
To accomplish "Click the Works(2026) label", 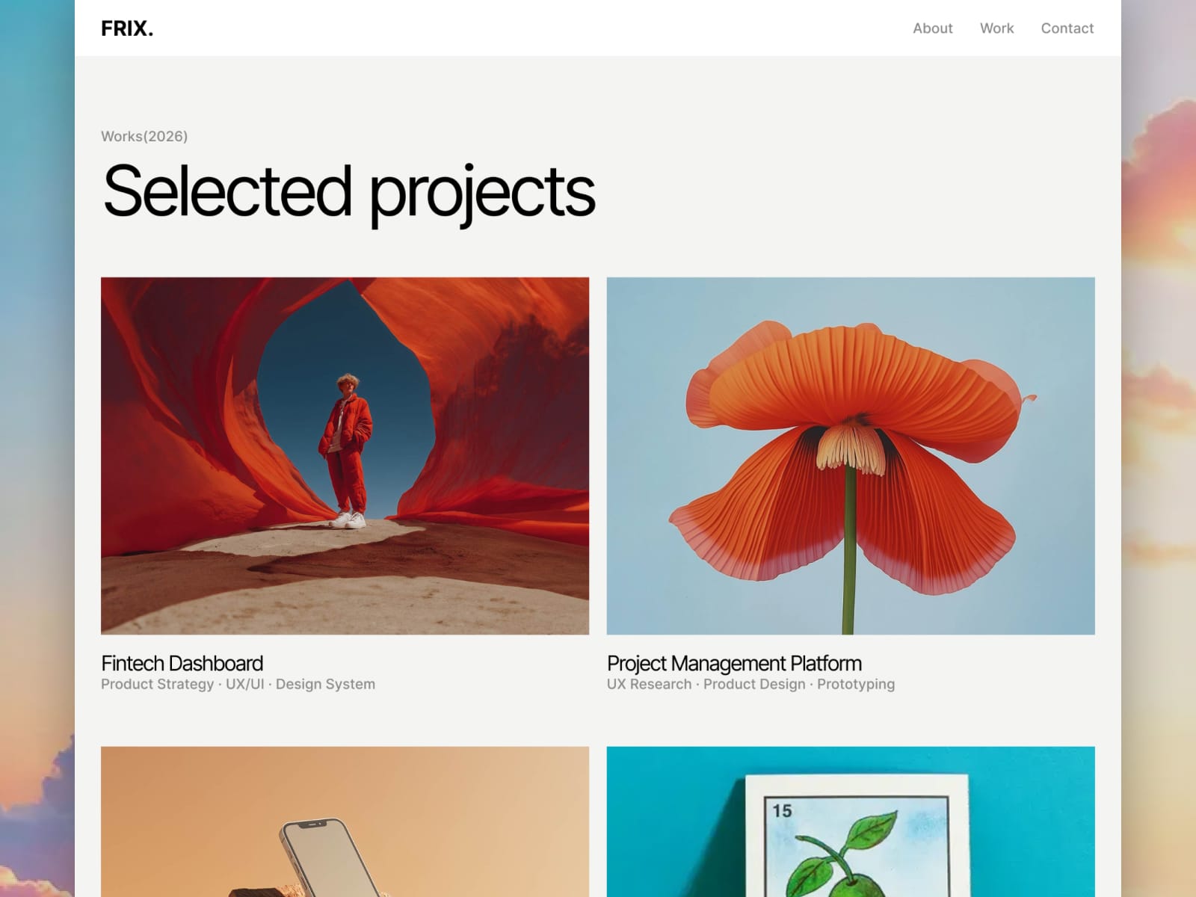I will coord(144,136).
